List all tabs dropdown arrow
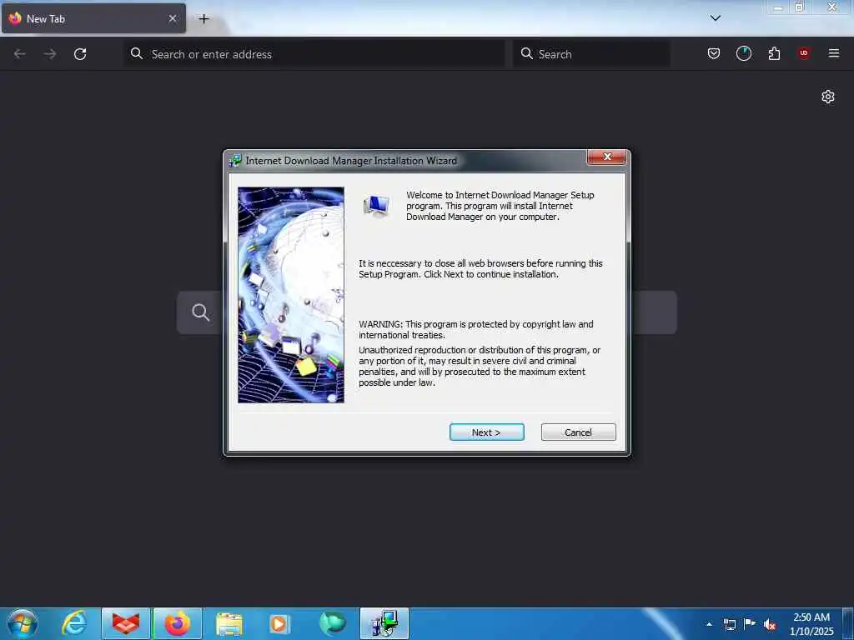Image resolution: width=854 pixels, height=640 pixels. 715,18
